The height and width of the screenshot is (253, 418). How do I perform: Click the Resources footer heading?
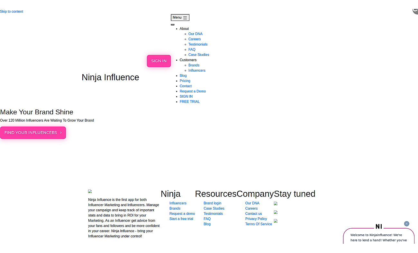(216, 194)
